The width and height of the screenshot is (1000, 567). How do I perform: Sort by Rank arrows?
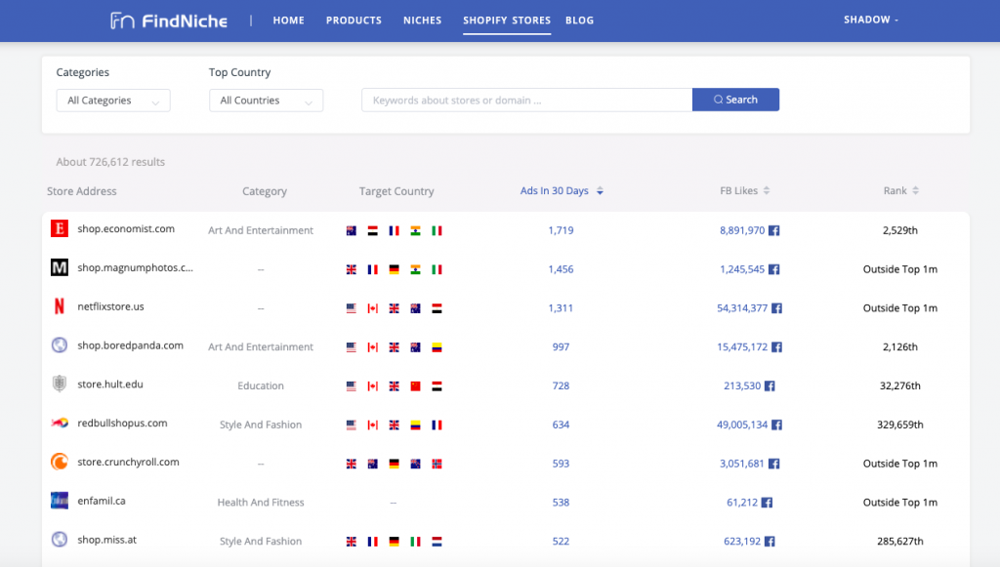click(915, 190)
